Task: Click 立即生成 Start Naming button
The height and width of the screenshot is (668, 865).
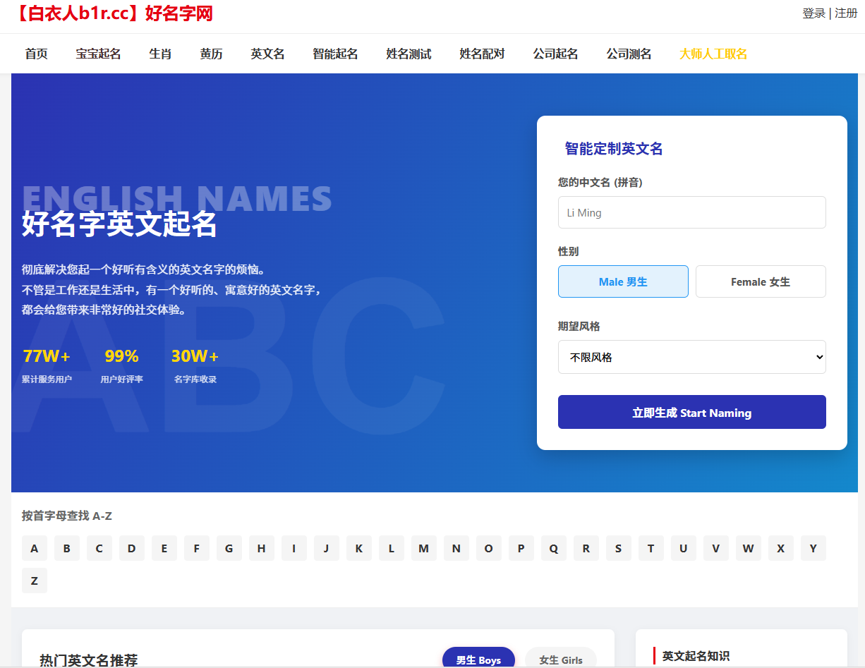Action: pos(691,412)
